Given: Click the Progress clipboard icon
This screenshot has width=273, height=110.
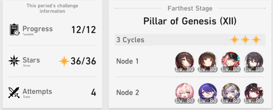Looking at the screenshot, I should 15,29.
